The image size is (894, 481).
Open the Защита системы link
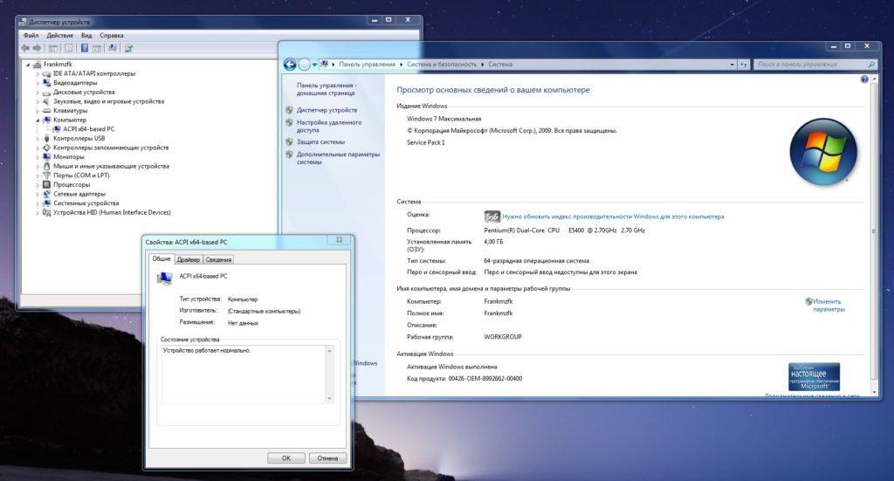pyautogui.click(x=320, y=142)
